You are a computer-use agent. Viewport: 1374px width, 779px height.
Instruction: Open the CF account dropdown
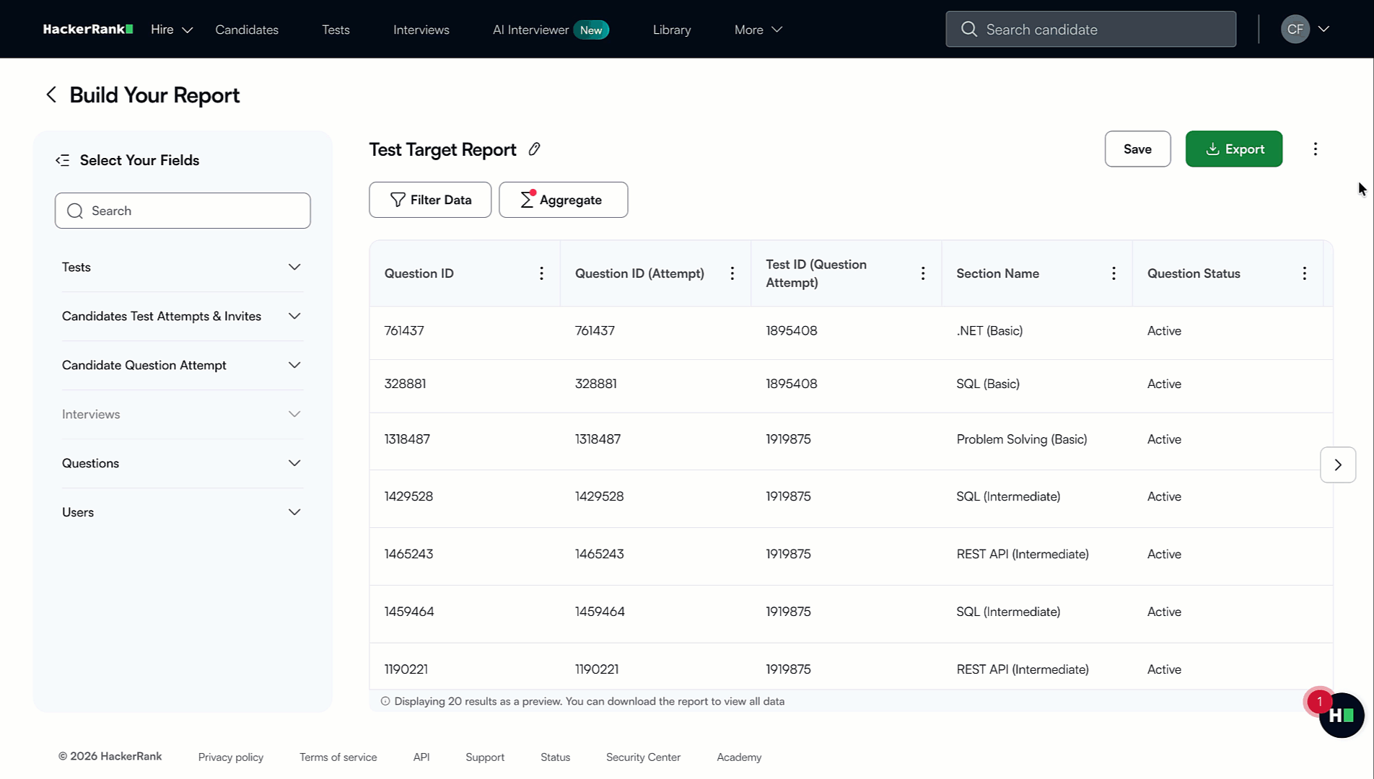coord(1306,29)
